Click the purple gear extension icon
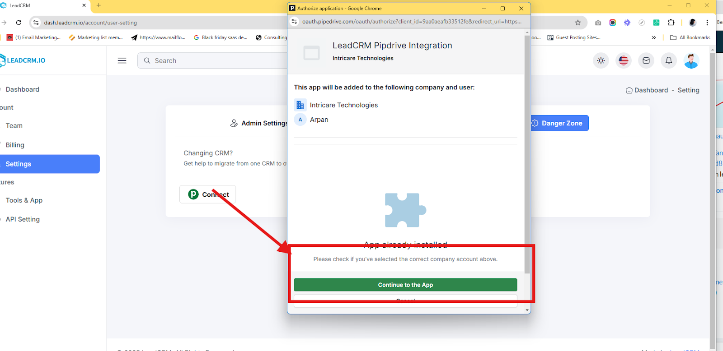This screenshot has height=351, width=723. tap(627, 23)
